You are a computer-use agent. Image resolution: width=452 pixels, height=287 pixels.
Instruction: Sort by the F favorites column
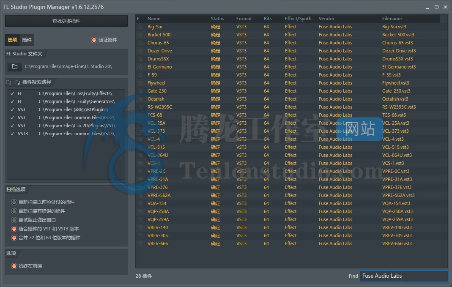pyautogui.click(x=138, y=19)
